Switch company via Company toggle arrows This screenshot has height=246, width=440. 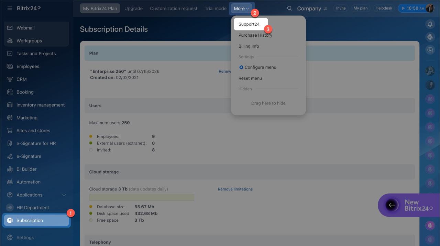(x=325, y=9)
